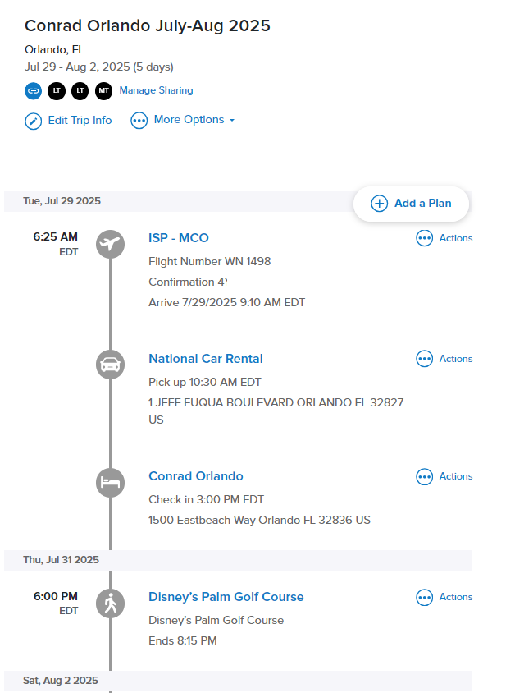Open the Disney's Palm Golf Course activity title link
This screenshot has height=693, width=515.
point(226,597)
